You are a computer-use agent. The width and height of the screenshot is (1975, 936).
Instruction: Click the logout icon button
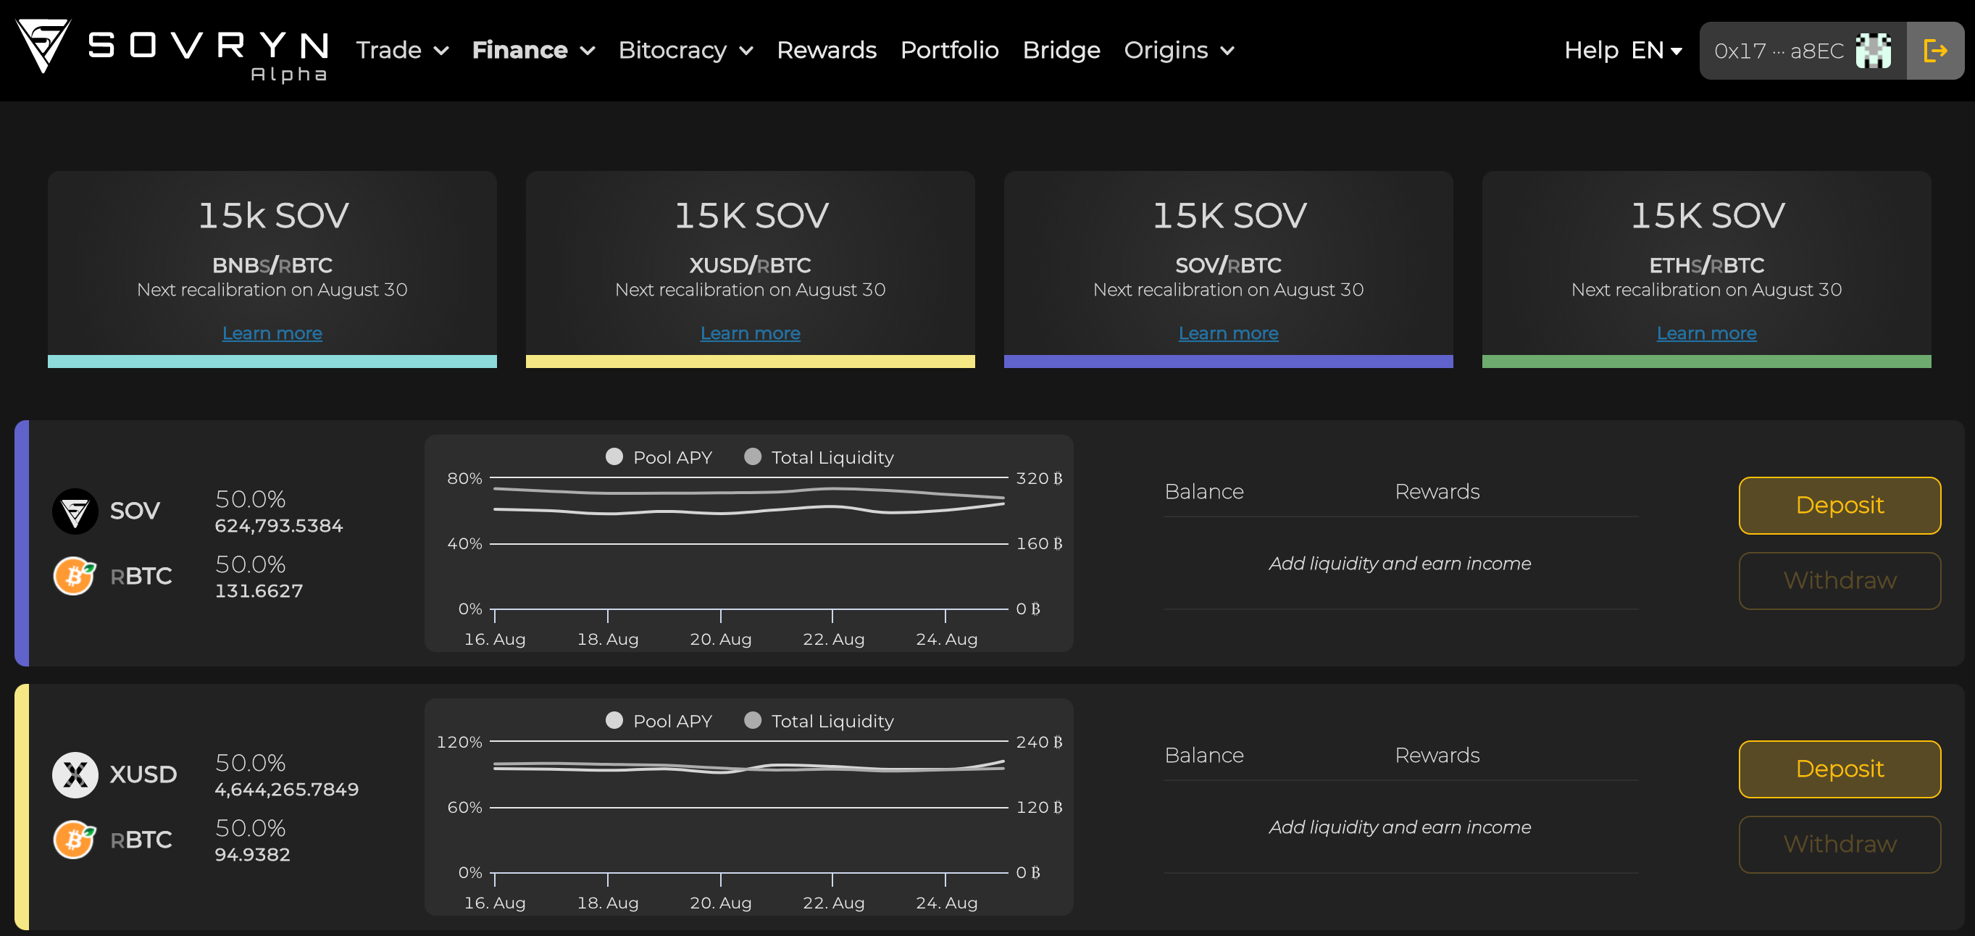click(1935, 51)
